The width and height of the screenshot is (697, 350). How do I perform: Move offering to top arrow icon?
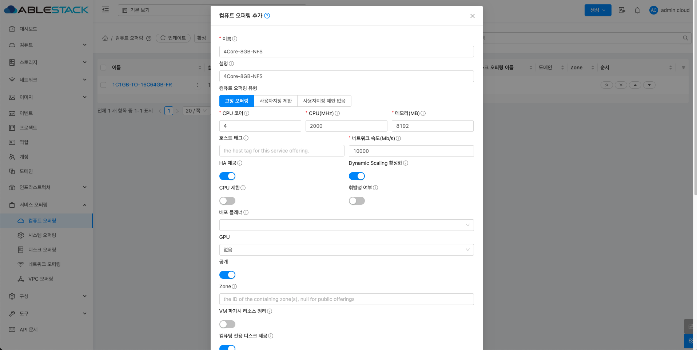point(606,85)
